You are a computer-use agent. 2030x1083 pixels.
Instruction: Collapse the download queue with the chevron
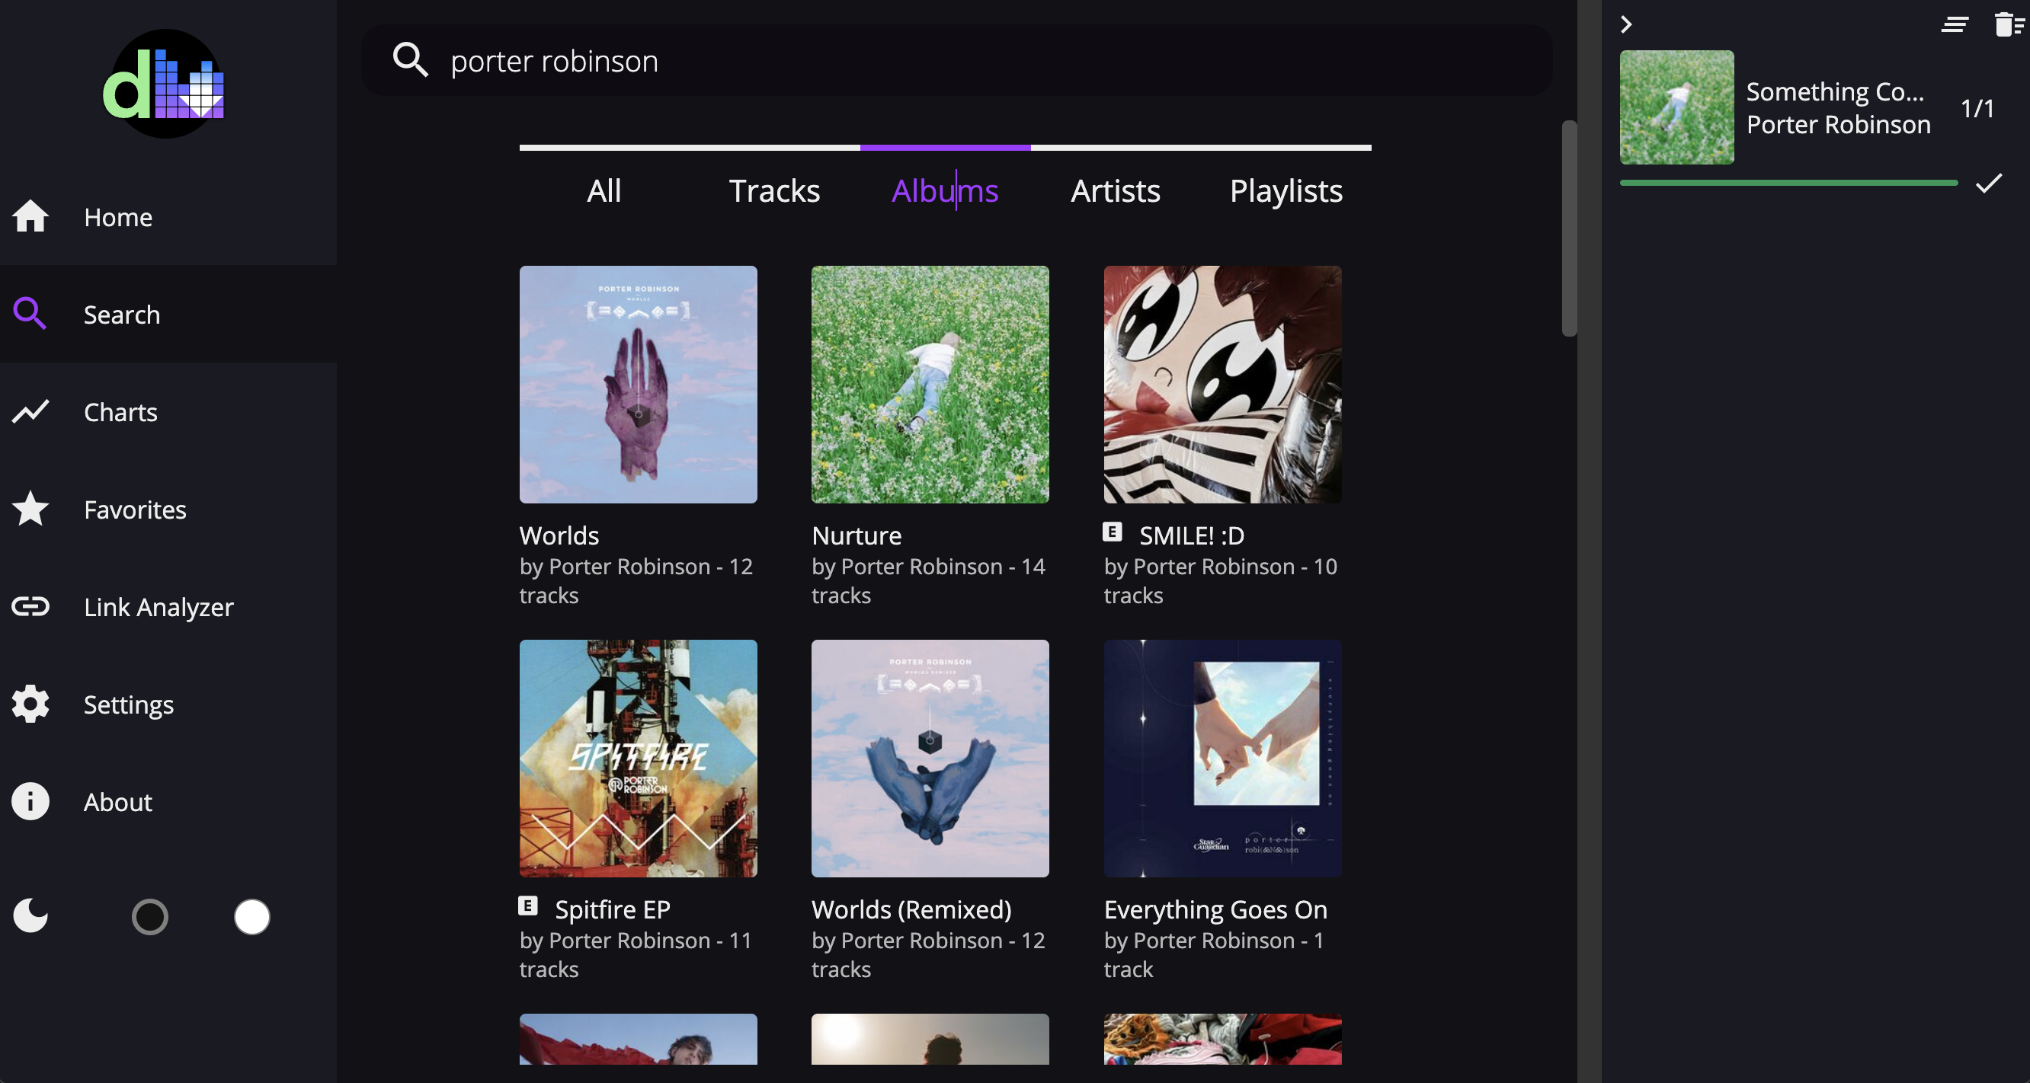pyautogui.click(x=1625, y=24)
